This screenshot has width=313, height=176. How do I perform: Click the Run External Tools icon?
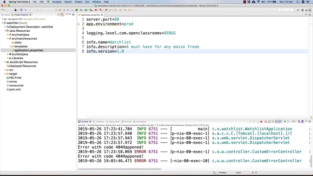tap(91, 10)
